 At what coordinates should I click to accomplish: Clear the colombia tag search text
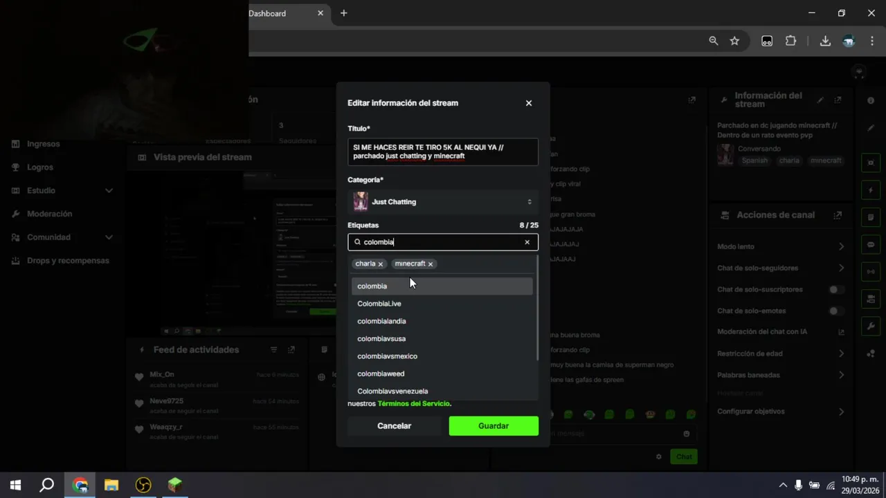(x=527, y=242)
